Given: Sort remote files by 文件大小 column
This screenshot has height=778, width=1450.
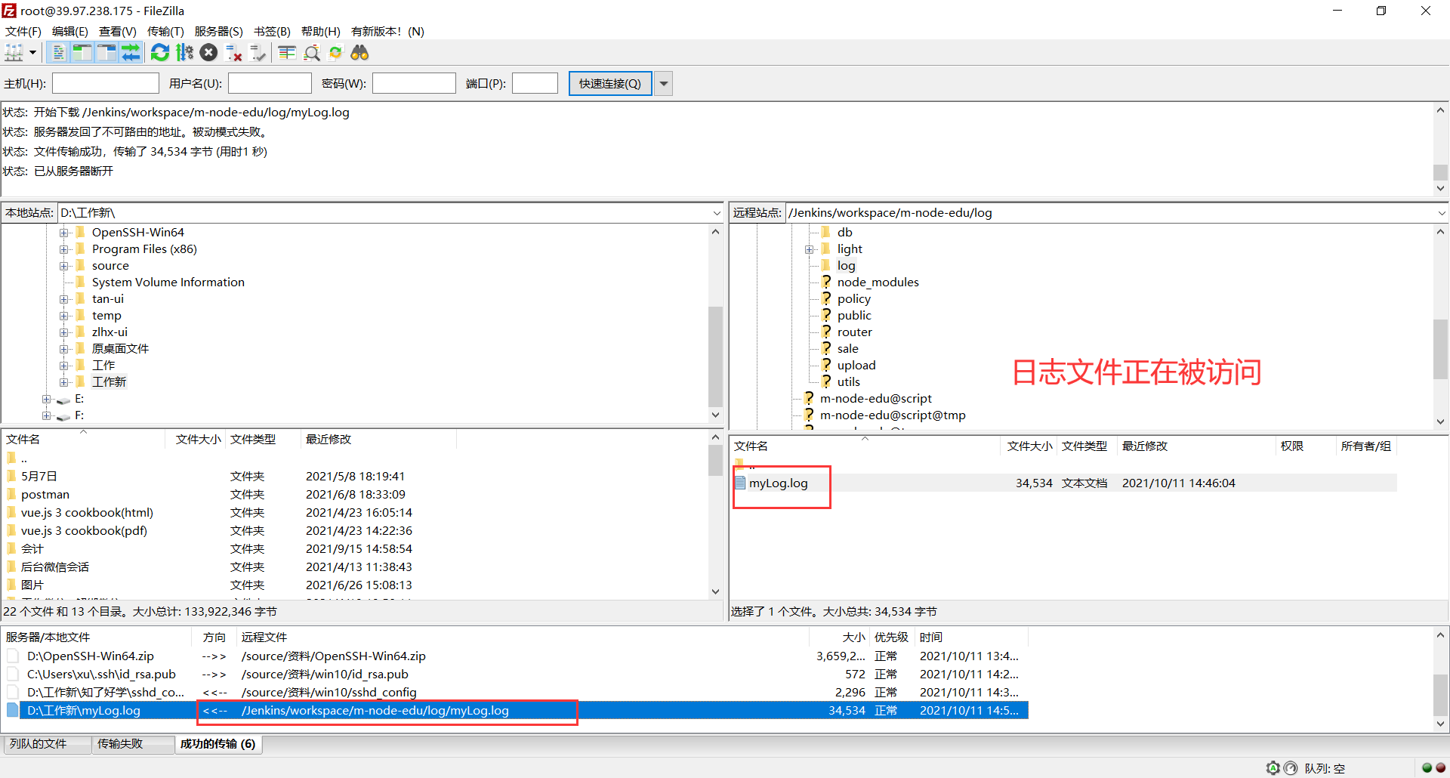Looking at the screenshot, I should click(x=1029, y=446).
